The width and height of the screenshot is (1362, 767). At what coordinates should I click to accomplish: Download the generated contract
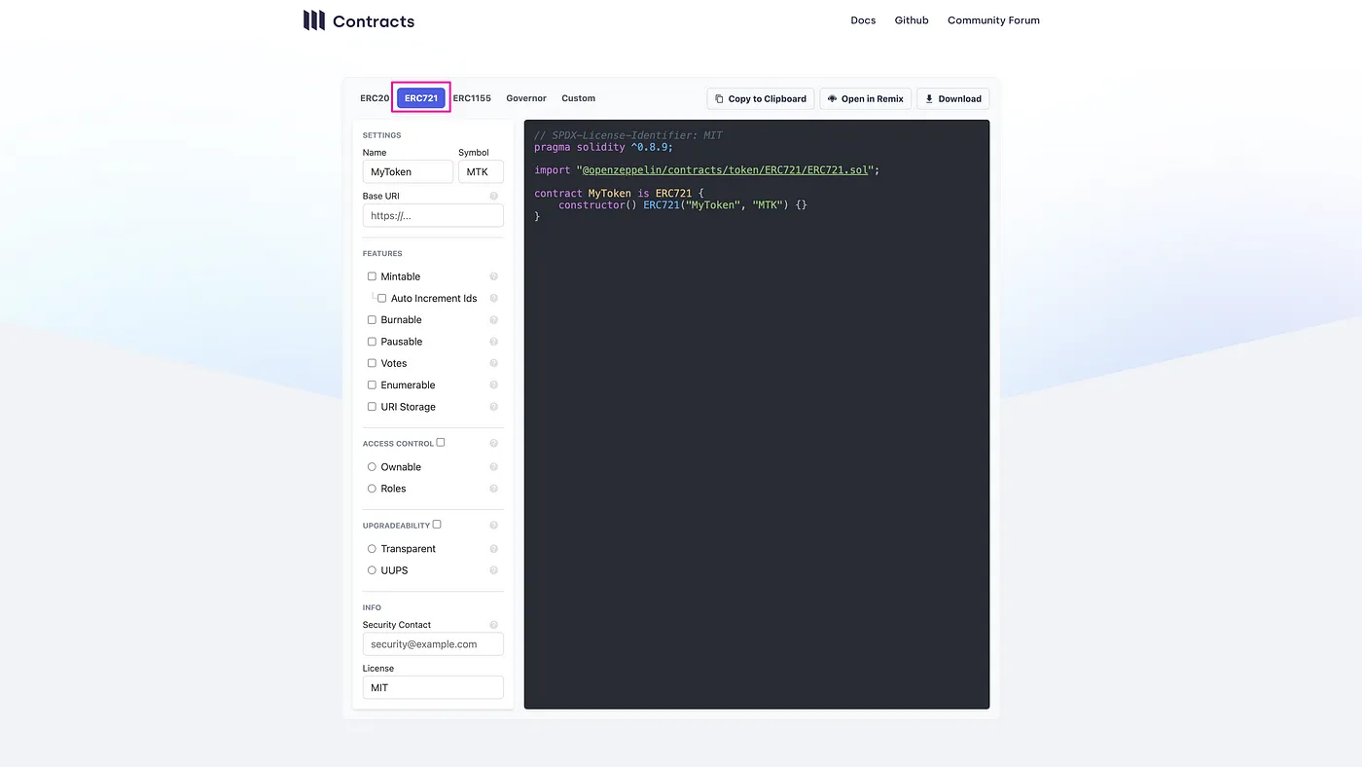point(953,98)
